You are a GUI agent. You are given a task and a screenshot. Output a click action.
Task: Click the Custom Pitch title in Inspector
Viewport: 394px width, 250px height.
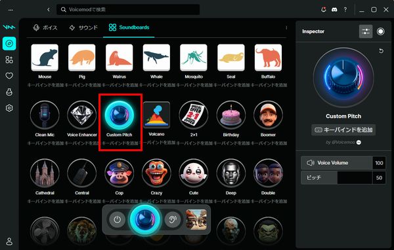click(343, 116)
